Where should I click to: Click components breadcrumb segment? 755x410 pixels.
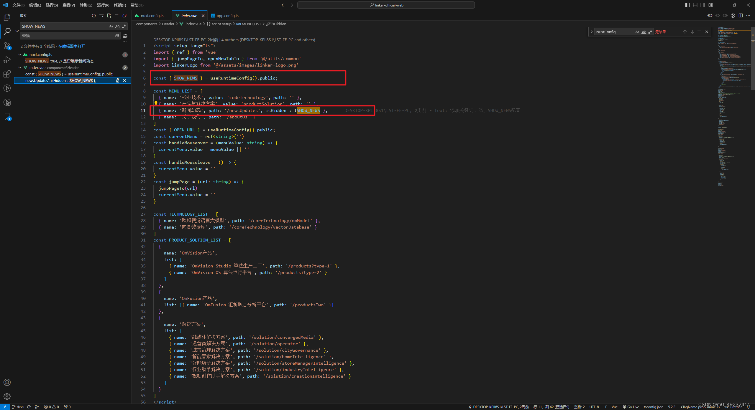coord(147,24)
